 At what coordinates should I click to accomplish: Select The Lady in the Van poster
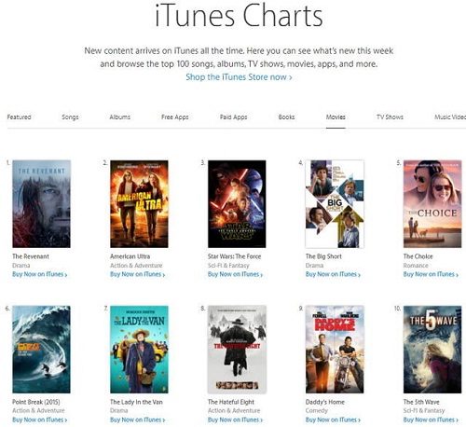pos(139,350)
